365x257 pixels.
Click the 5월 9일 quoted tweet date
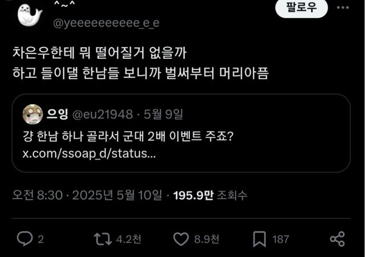point(163,114)
